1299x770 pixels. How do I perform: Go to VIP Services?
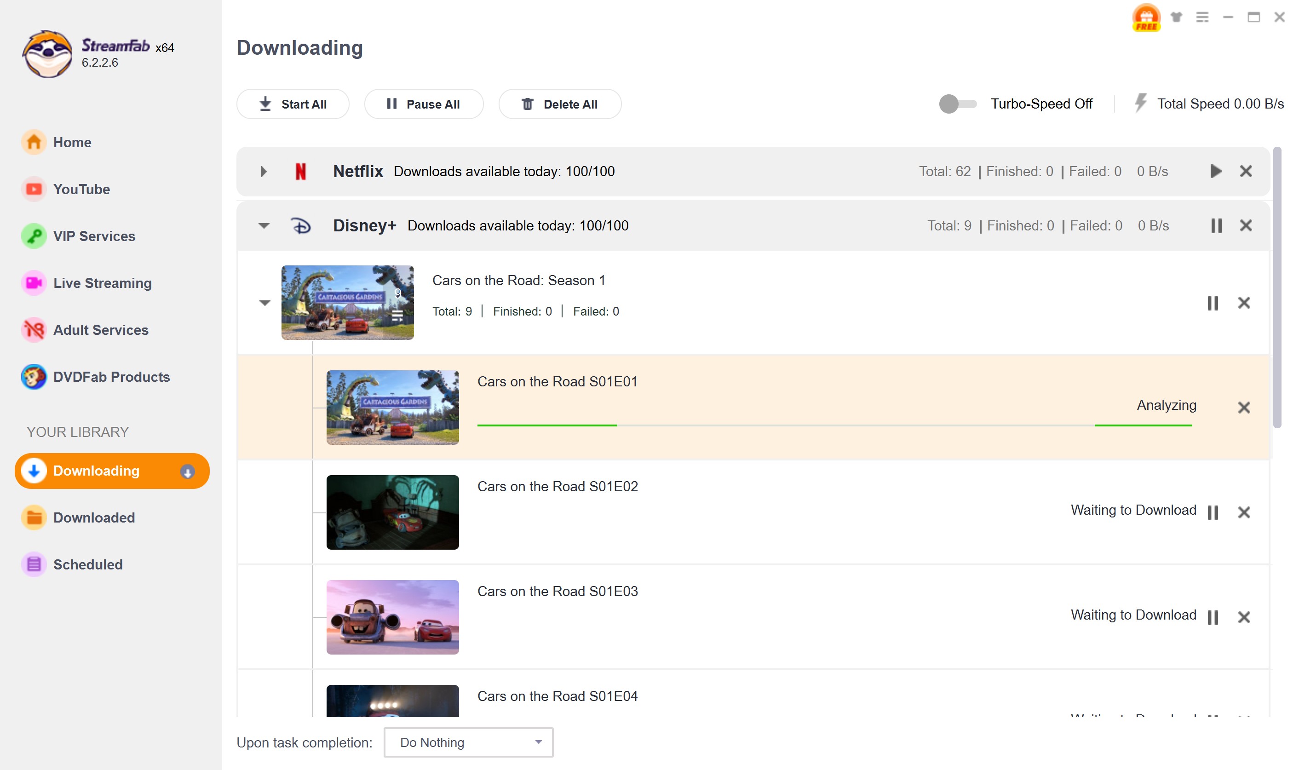tap(78, 236)
